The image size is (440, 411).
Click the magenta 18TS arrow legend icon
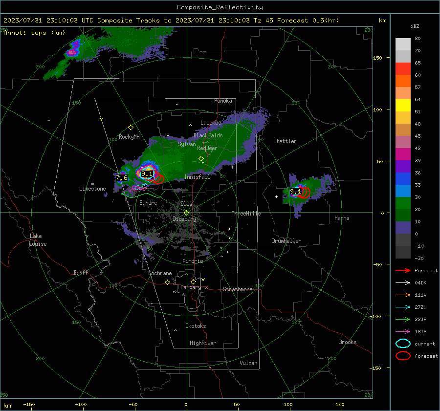[x=403, y=332]
